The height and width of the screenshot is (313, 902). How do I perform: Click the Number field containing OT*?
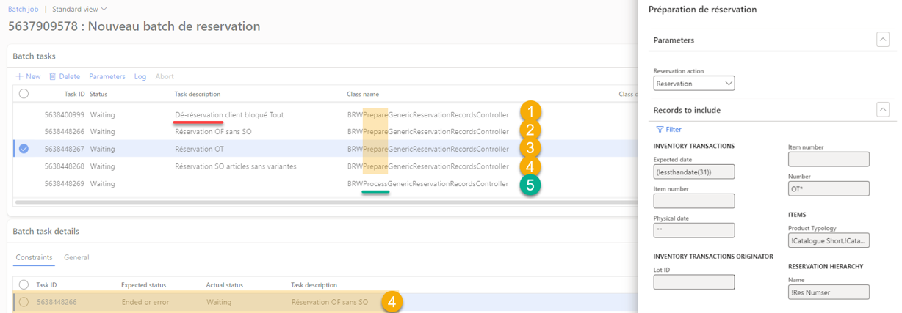click(x=829, y=188)
